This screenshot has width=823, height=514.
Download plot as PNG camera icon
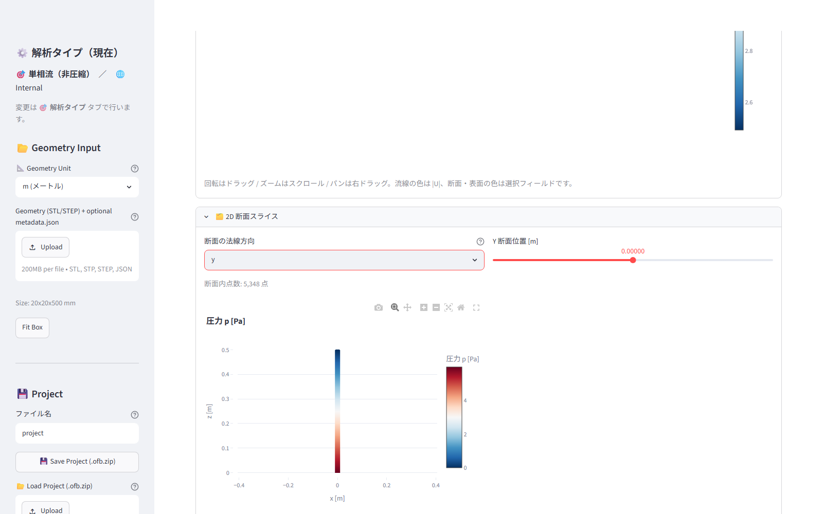coord(379,307)
